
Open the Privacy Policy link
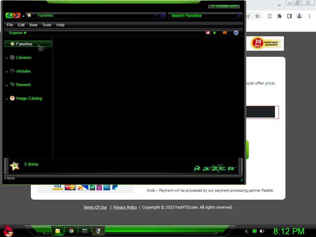(125, 207)
